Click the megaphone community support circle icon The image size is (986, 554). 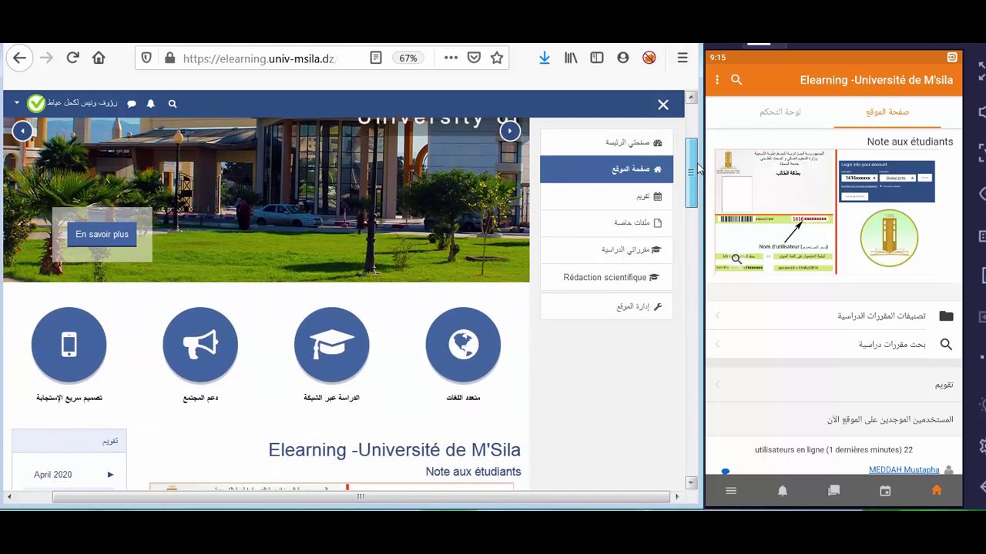[x=200, y=345]
